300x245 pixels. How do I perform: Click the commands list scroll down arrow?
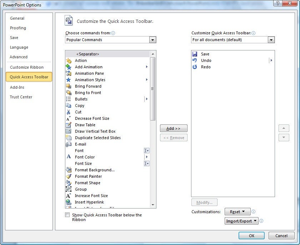click(153, 205)
